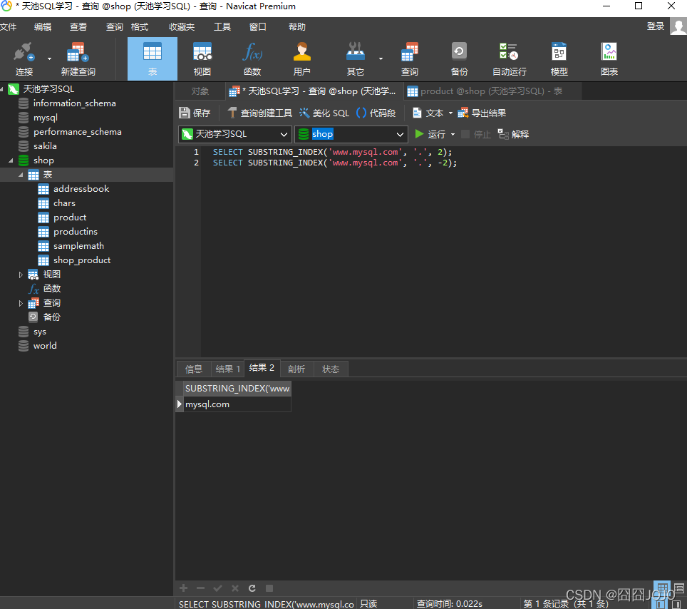Click the 解释 explain button

(514, 134)
